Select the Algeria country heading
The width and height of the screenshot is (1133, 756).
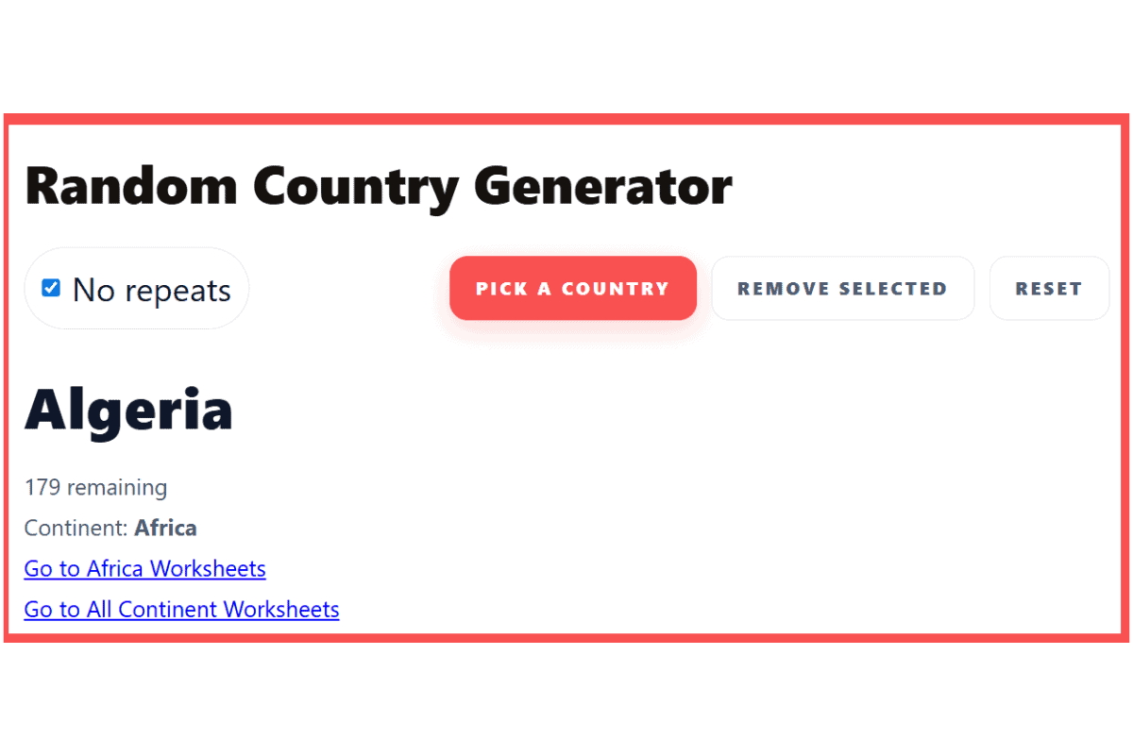coord(128,410)
